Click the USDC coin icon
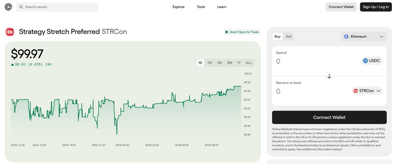The width and height of the screenshot is (397, 164). (365, 61)
